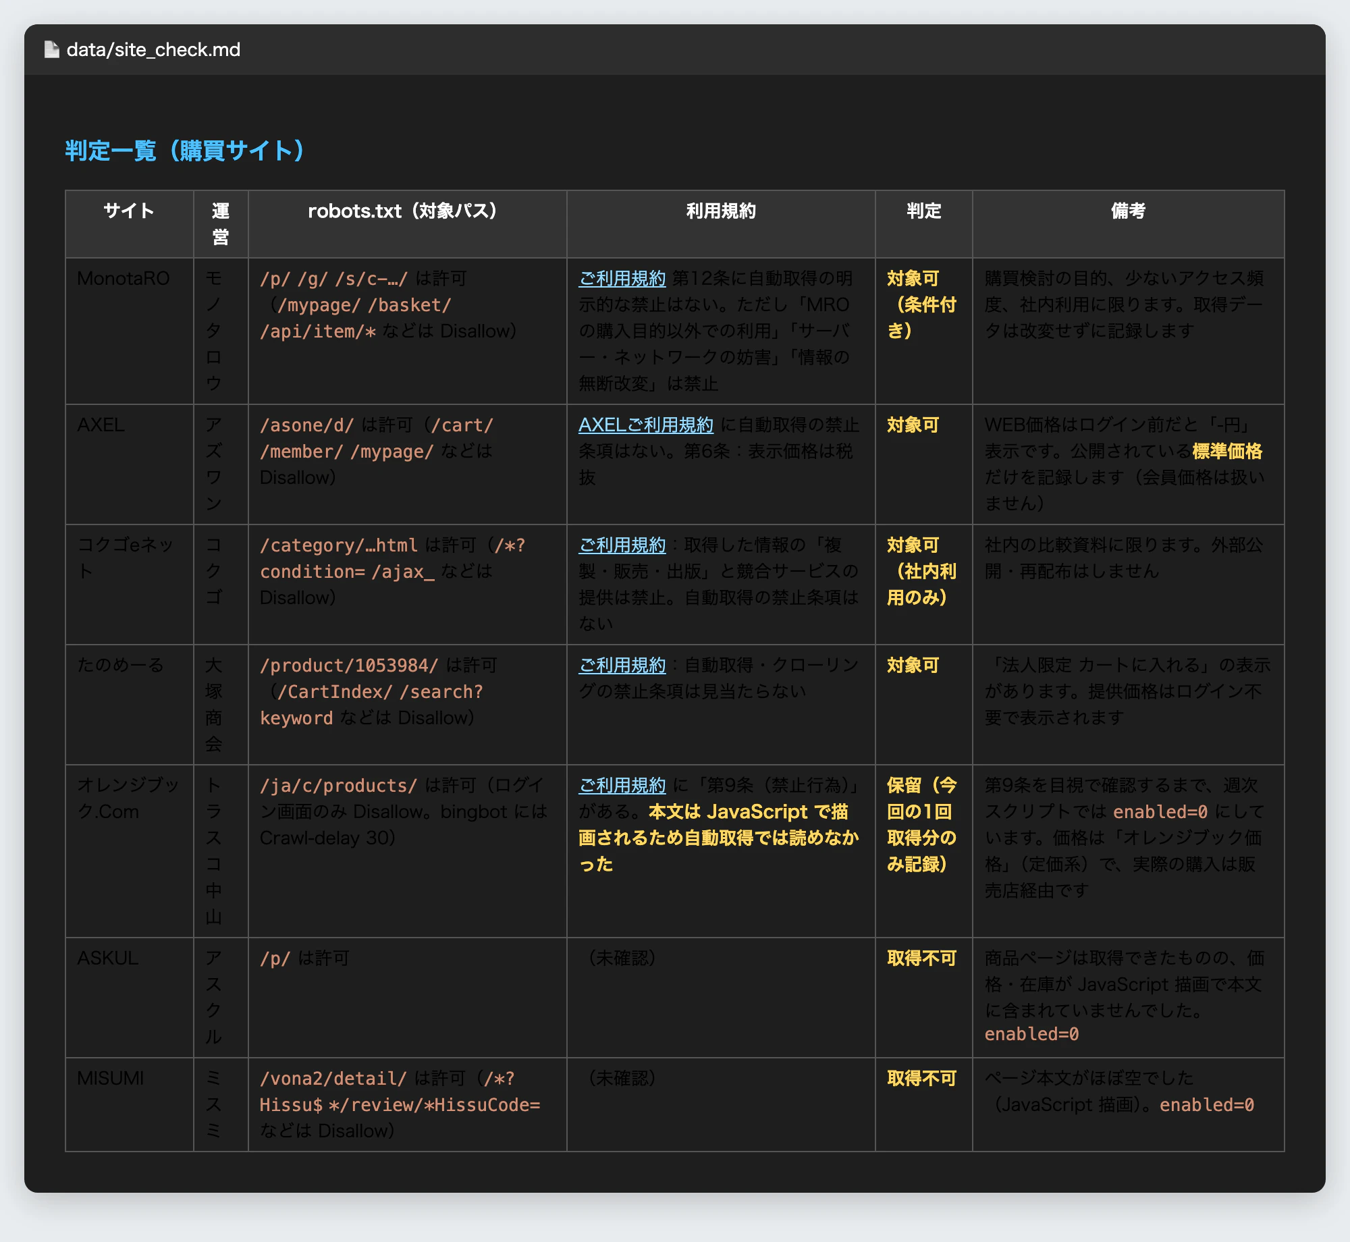
Task: Click the highlighted 標準価格 text
Action: (1227, 451)
